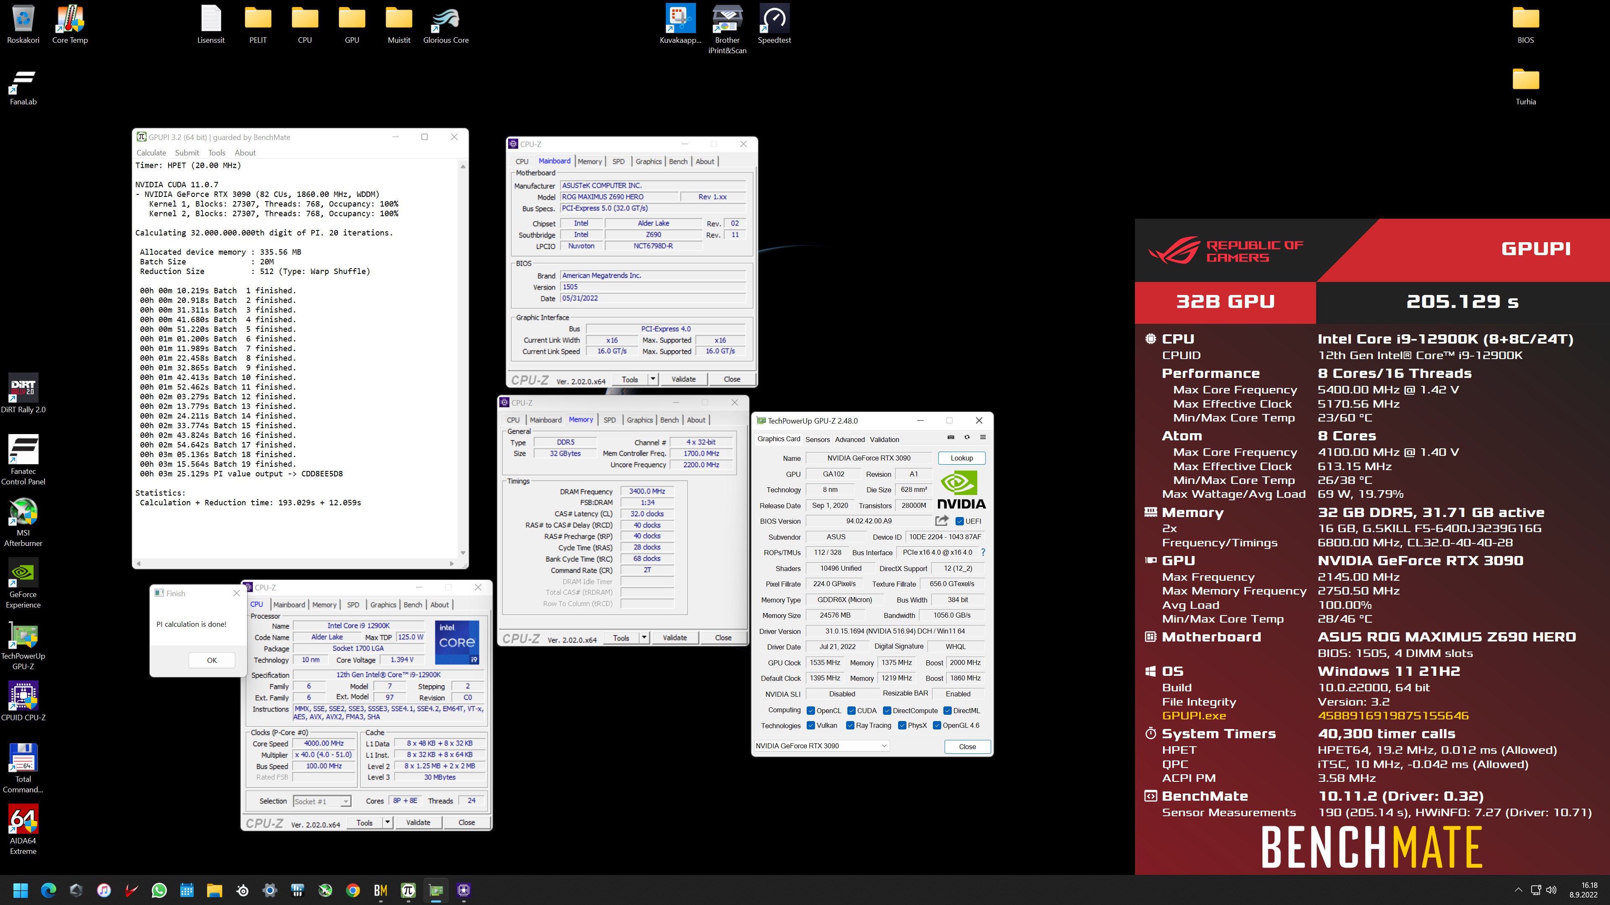Open the Socket #1 selection dropdown
This screenshot has width=1610, height=905.
[x=322, y=802]
